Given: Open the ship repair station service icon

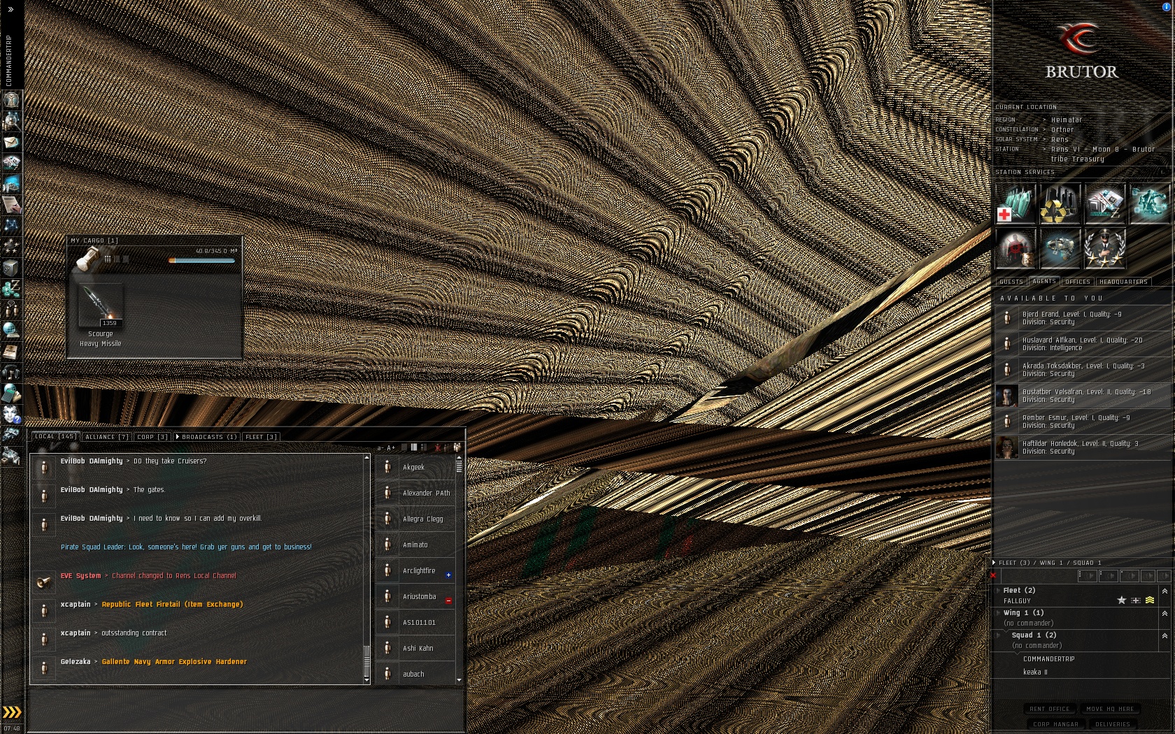Looking at the screenshot, I should pos(1060,249).
